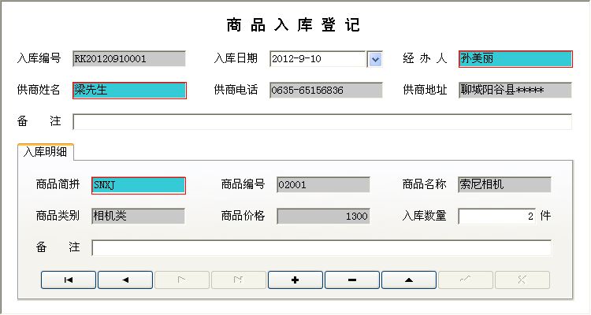The image size is (591, 315).
Task: Click the 入库日期 field showing 2012-9-10
Action: [318, 59]
